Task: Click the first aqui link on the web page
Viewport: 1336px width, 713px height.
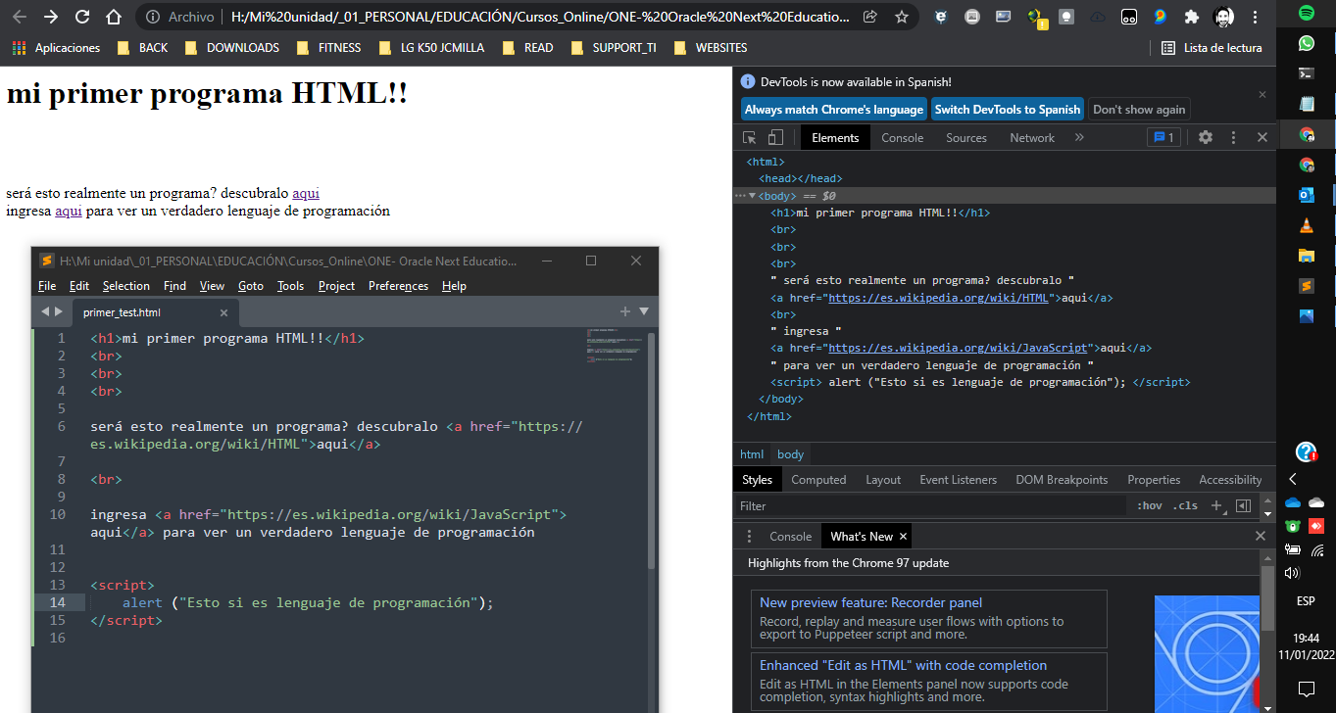Action: pos(306,194)
